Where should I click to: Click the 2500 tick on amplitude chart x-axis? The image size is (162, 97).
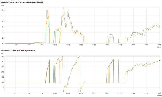click(133, 45)
